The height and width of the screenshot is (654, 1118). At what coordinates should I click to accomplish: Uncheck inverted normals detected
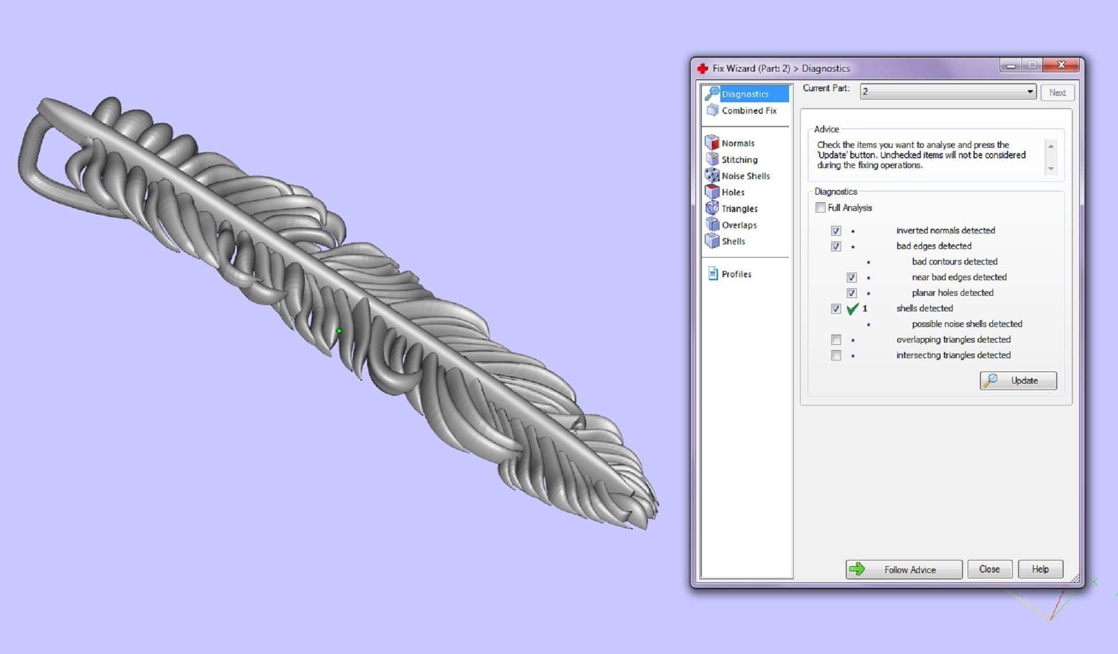836,231
